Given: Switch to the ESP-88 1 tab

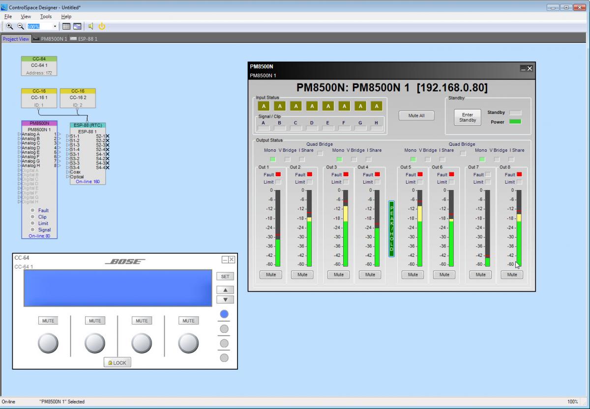Looking at the screenshot, I should pos(84,39).
